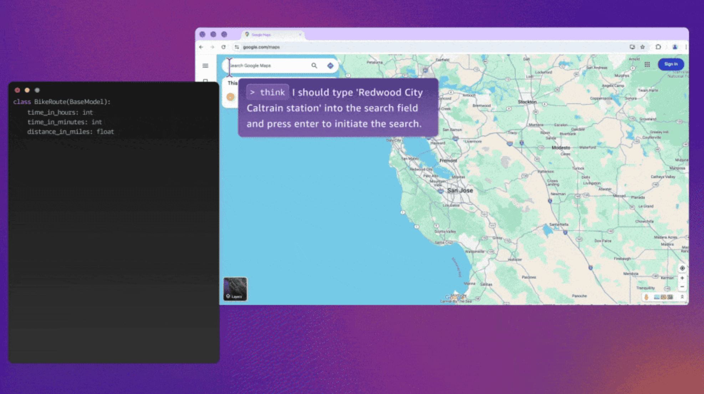Open the browser extensions puzzle icon
This screenshot has height=394, width=704.
pos(658,47)
